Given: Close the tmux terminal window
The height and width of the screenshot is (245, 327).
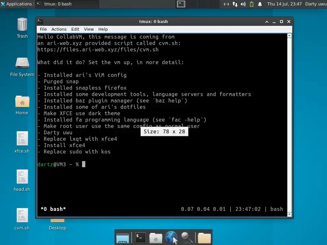Looking at the screenshot, I should (x=289, y=22).
